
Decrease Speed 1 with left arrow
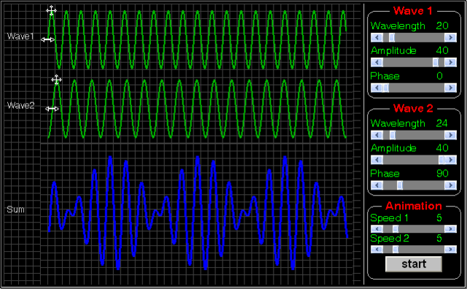tap(377, 229)
